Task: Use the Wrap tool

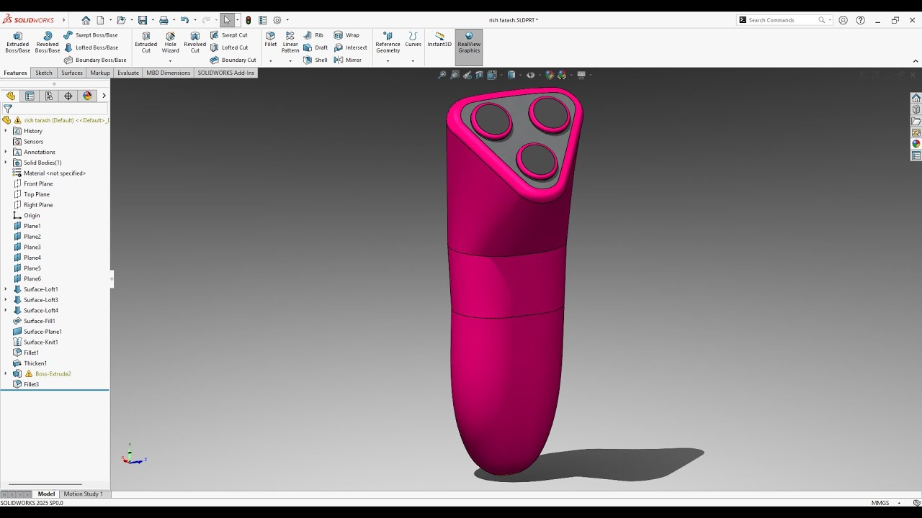Action: 346,35
